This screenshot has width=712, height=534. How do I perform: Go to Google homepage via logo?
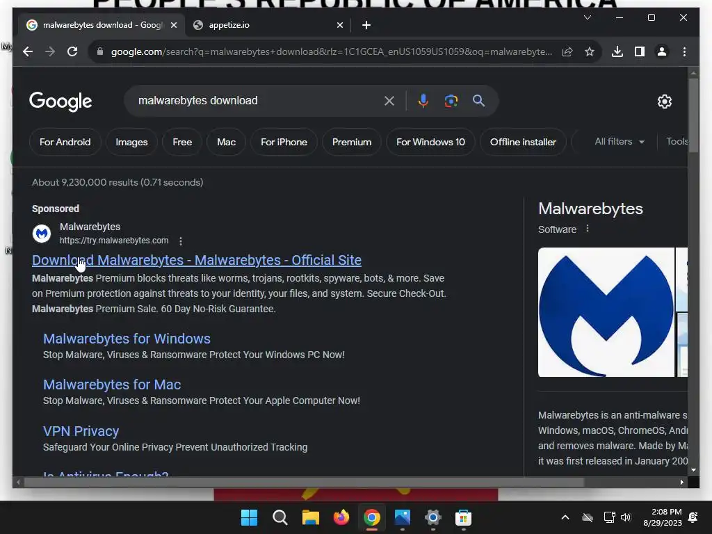point(60,102)
